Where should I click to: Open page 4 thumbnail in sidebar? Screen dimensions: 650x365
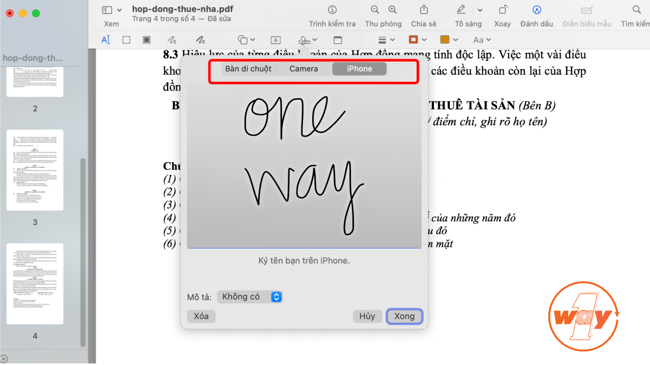coord(35,284)
